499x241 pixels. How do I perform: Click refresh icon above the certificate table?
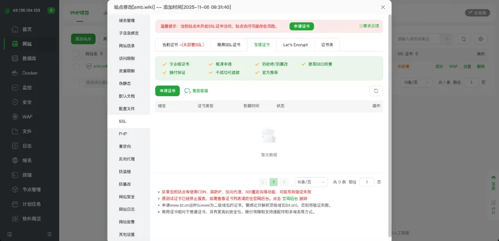click(376, 91)
